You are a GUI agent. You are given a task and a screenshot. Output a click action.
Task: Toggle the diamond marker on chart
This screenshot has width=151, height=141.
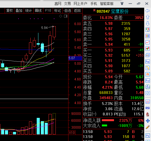click(x=60, y=16)
